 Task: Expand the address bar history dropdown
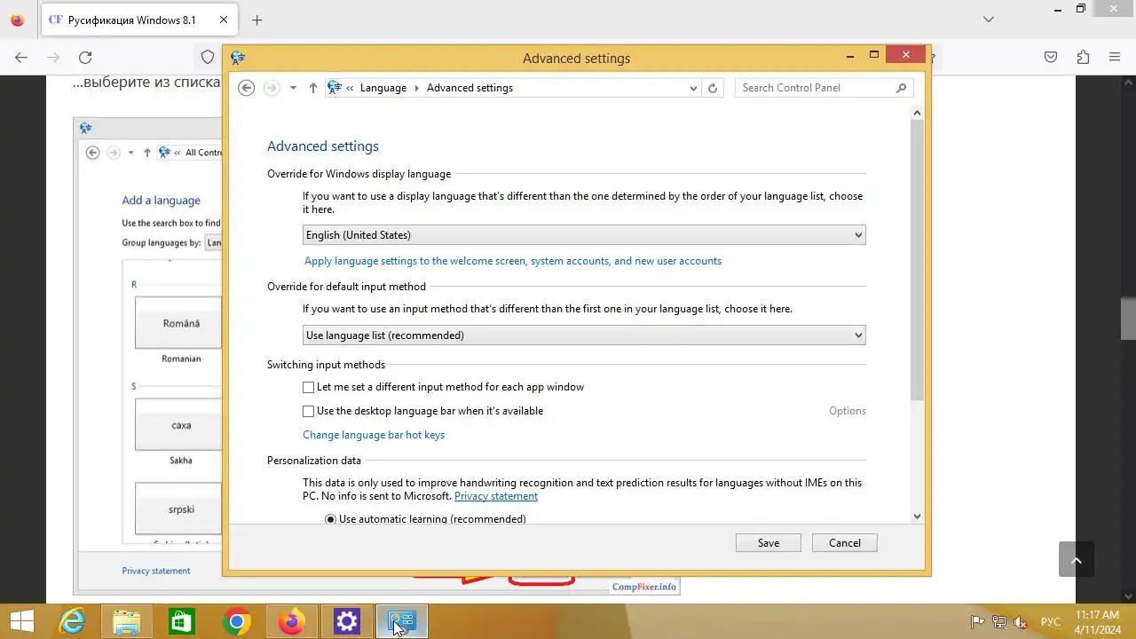point(693,88)
